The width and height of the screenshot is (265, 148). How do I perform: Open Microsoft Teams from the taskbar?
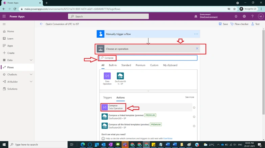point(125,145)
